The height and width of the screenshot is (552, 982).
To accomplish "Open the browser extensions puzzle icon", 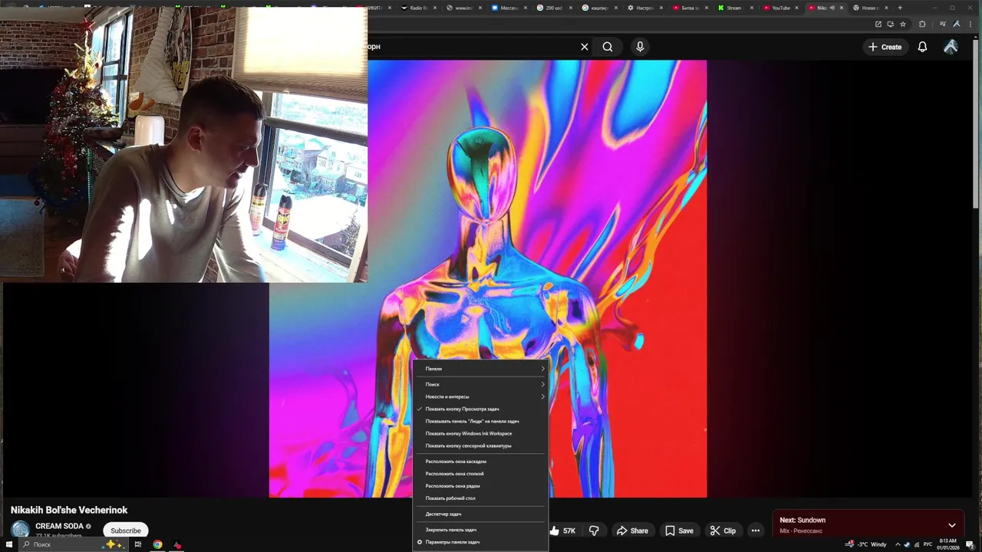I will pyautogui.click(x=922, y=24).
